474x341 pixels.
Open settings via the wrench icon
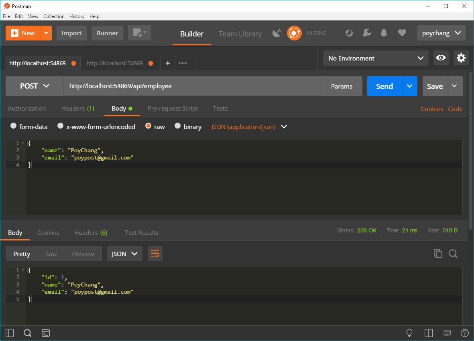point(367,33)
